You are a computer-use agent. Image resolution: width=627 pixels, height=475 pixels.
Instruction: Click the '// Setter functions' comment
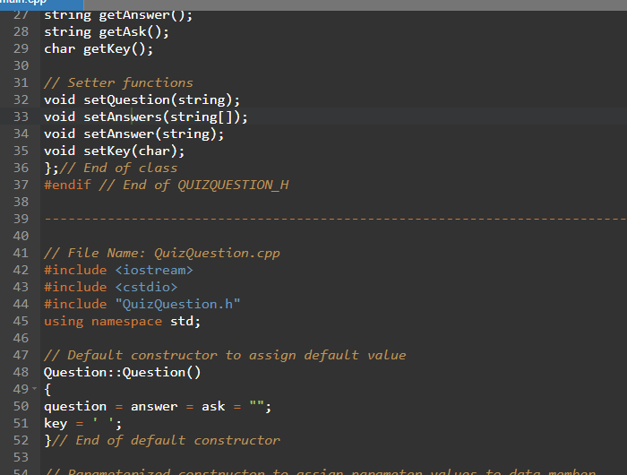(118, 83)
